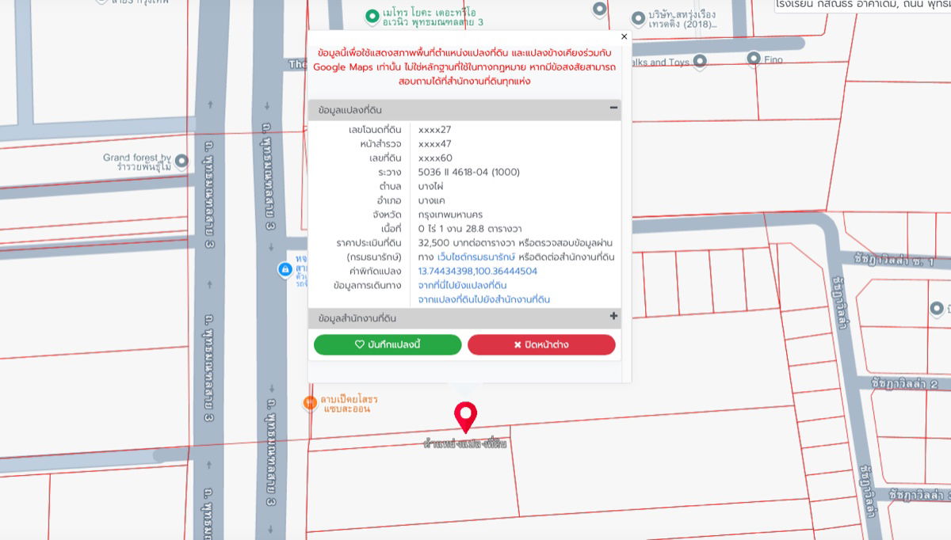Click the red ปิดหน้าต่าง button

point(541,344)
